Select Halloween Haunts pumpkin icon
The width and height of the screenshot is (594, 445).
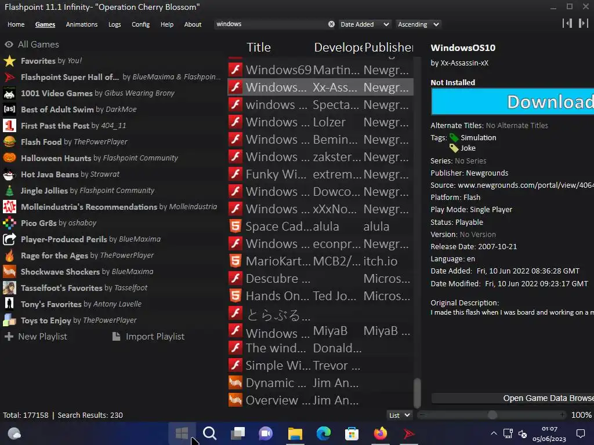(x=9, y=158)
